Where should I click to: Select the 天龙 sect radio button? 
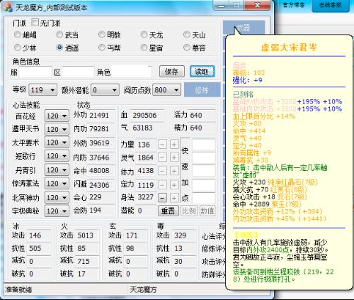coord(144,35)
